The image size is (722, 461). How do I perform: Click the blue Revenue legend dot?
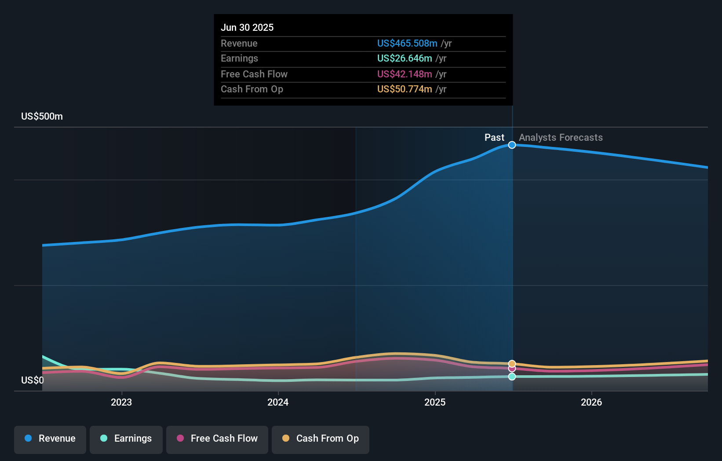coord(28,439)
